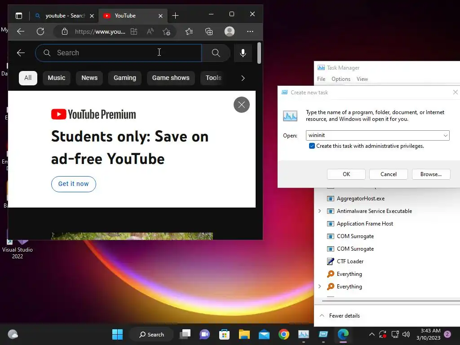Open the Windows Start menu
Screen dimensions: 460x345
click(x=117, y=334)
